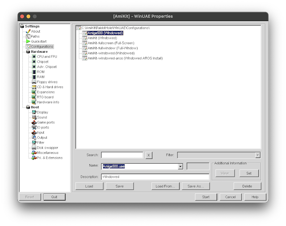Viewport: 286px width, 226px height.
Task: Click the ROM chip icon
Action: (34, 72)
